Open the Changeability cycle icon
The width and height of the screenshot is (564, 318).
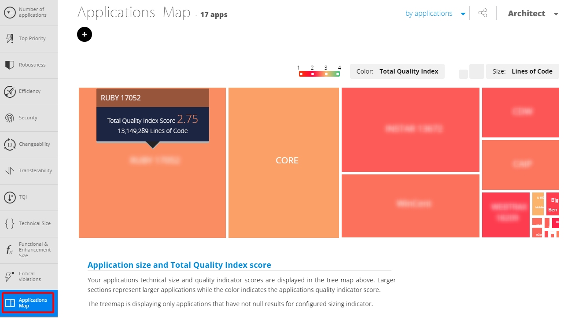(x=10, y=144)
